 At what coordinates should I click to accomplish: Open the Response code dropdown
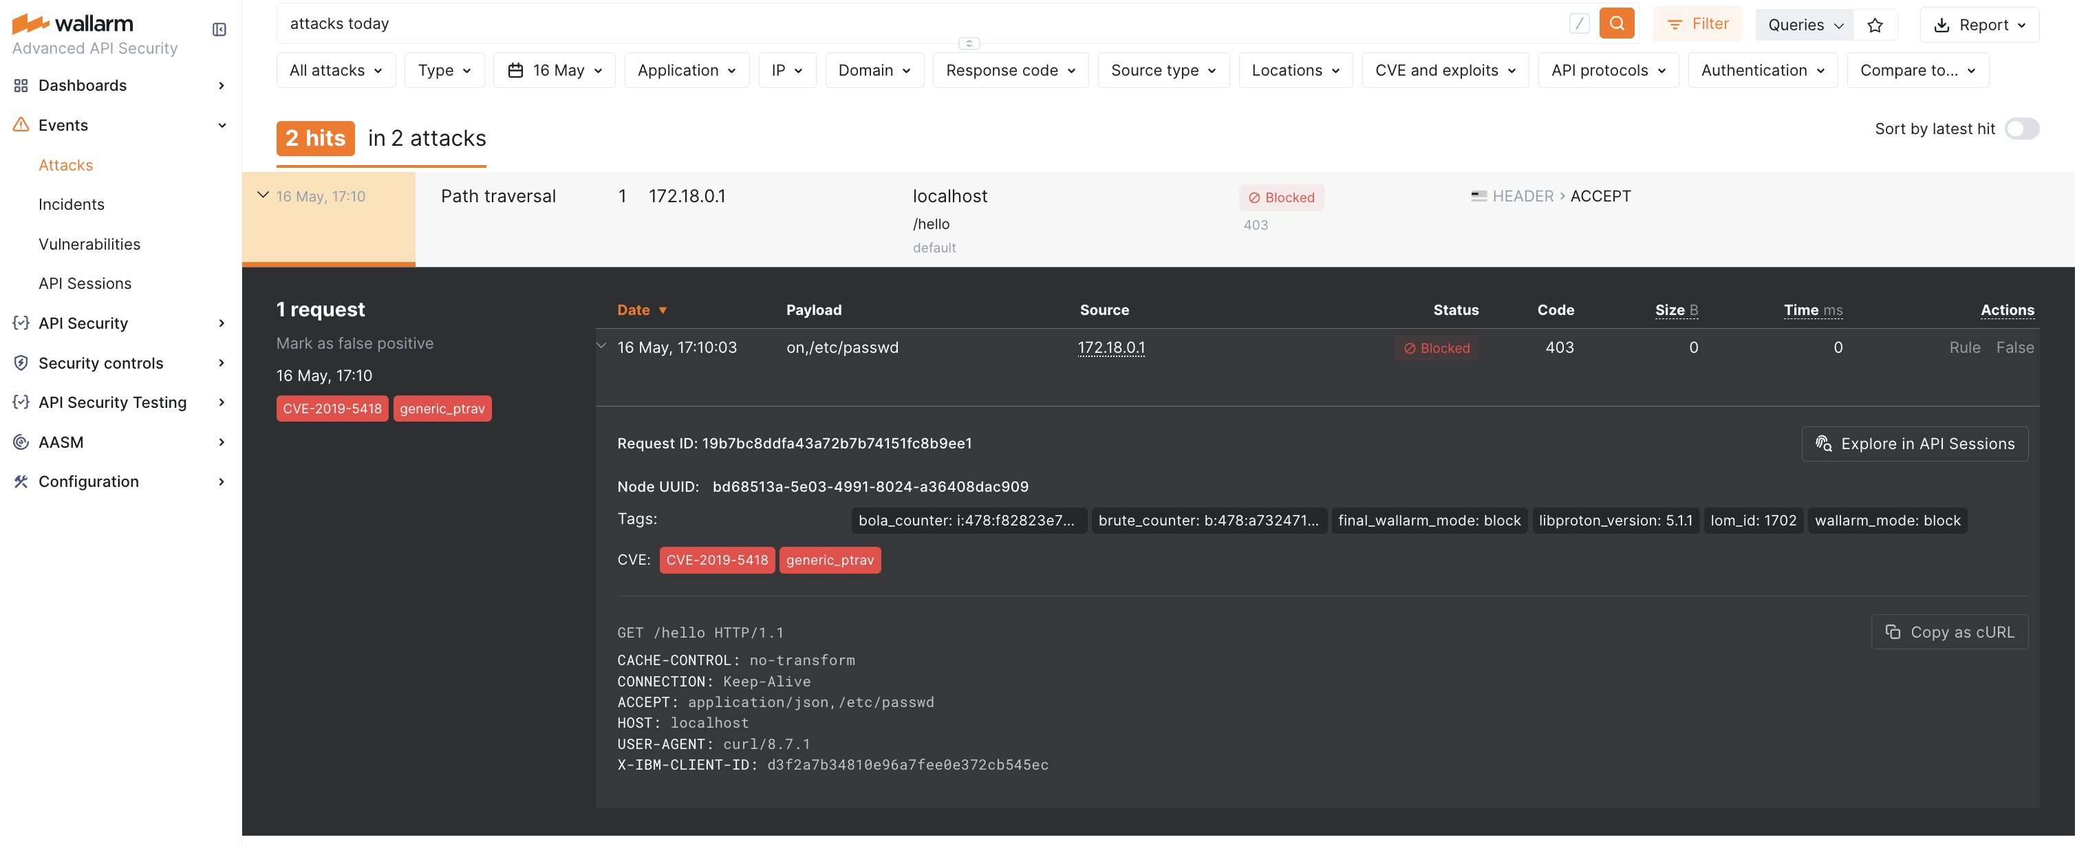[x=1010, y=71]
